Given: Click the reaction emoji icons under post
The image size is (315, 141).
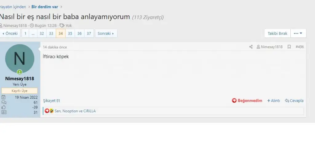Looking at the screenshot, I should tap(49, 111).
